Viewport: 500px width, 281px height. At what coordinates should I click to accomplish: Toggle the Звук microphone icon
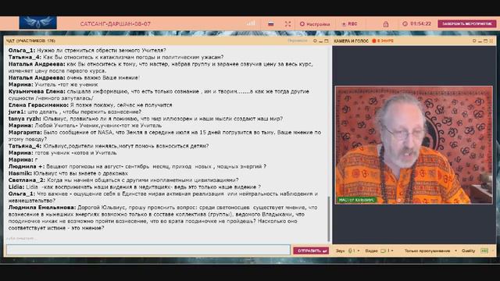[x=350, y=251]
